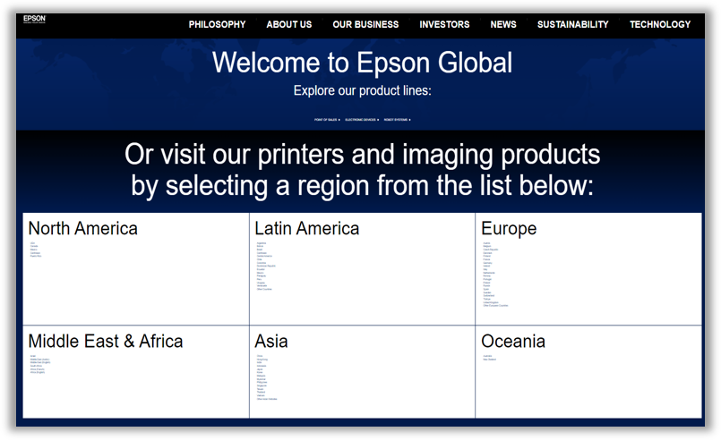Select the Asia region heading
The width and height of the screenshot is (721, 440).
pyautogui.click(x=270, y=342)
